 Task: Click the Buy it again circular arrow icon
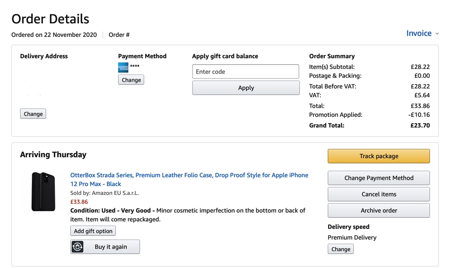(x=78, y=247)
